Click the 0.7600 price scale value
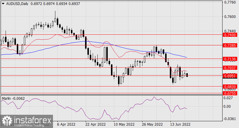Viewport: 239px width, 128px height. [x=230, y=16]
